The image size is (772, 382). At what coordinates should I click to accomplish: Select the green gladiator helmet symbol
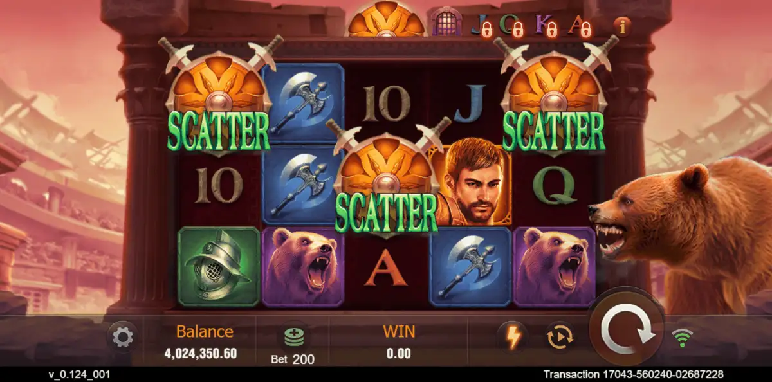tap(219, 266)
